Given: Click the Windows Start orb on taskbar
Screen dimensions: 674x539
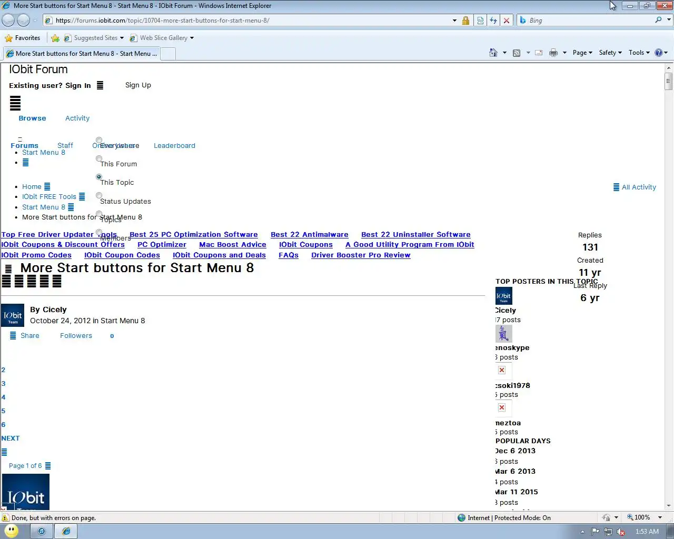Looking at the screenshot, I should (x=11, y=531).
